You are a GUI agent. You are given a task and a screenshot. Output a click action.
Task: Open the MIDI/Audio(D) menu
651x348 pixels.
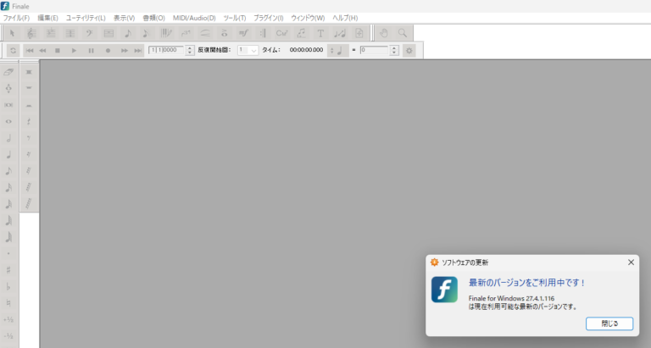(194, 18)
